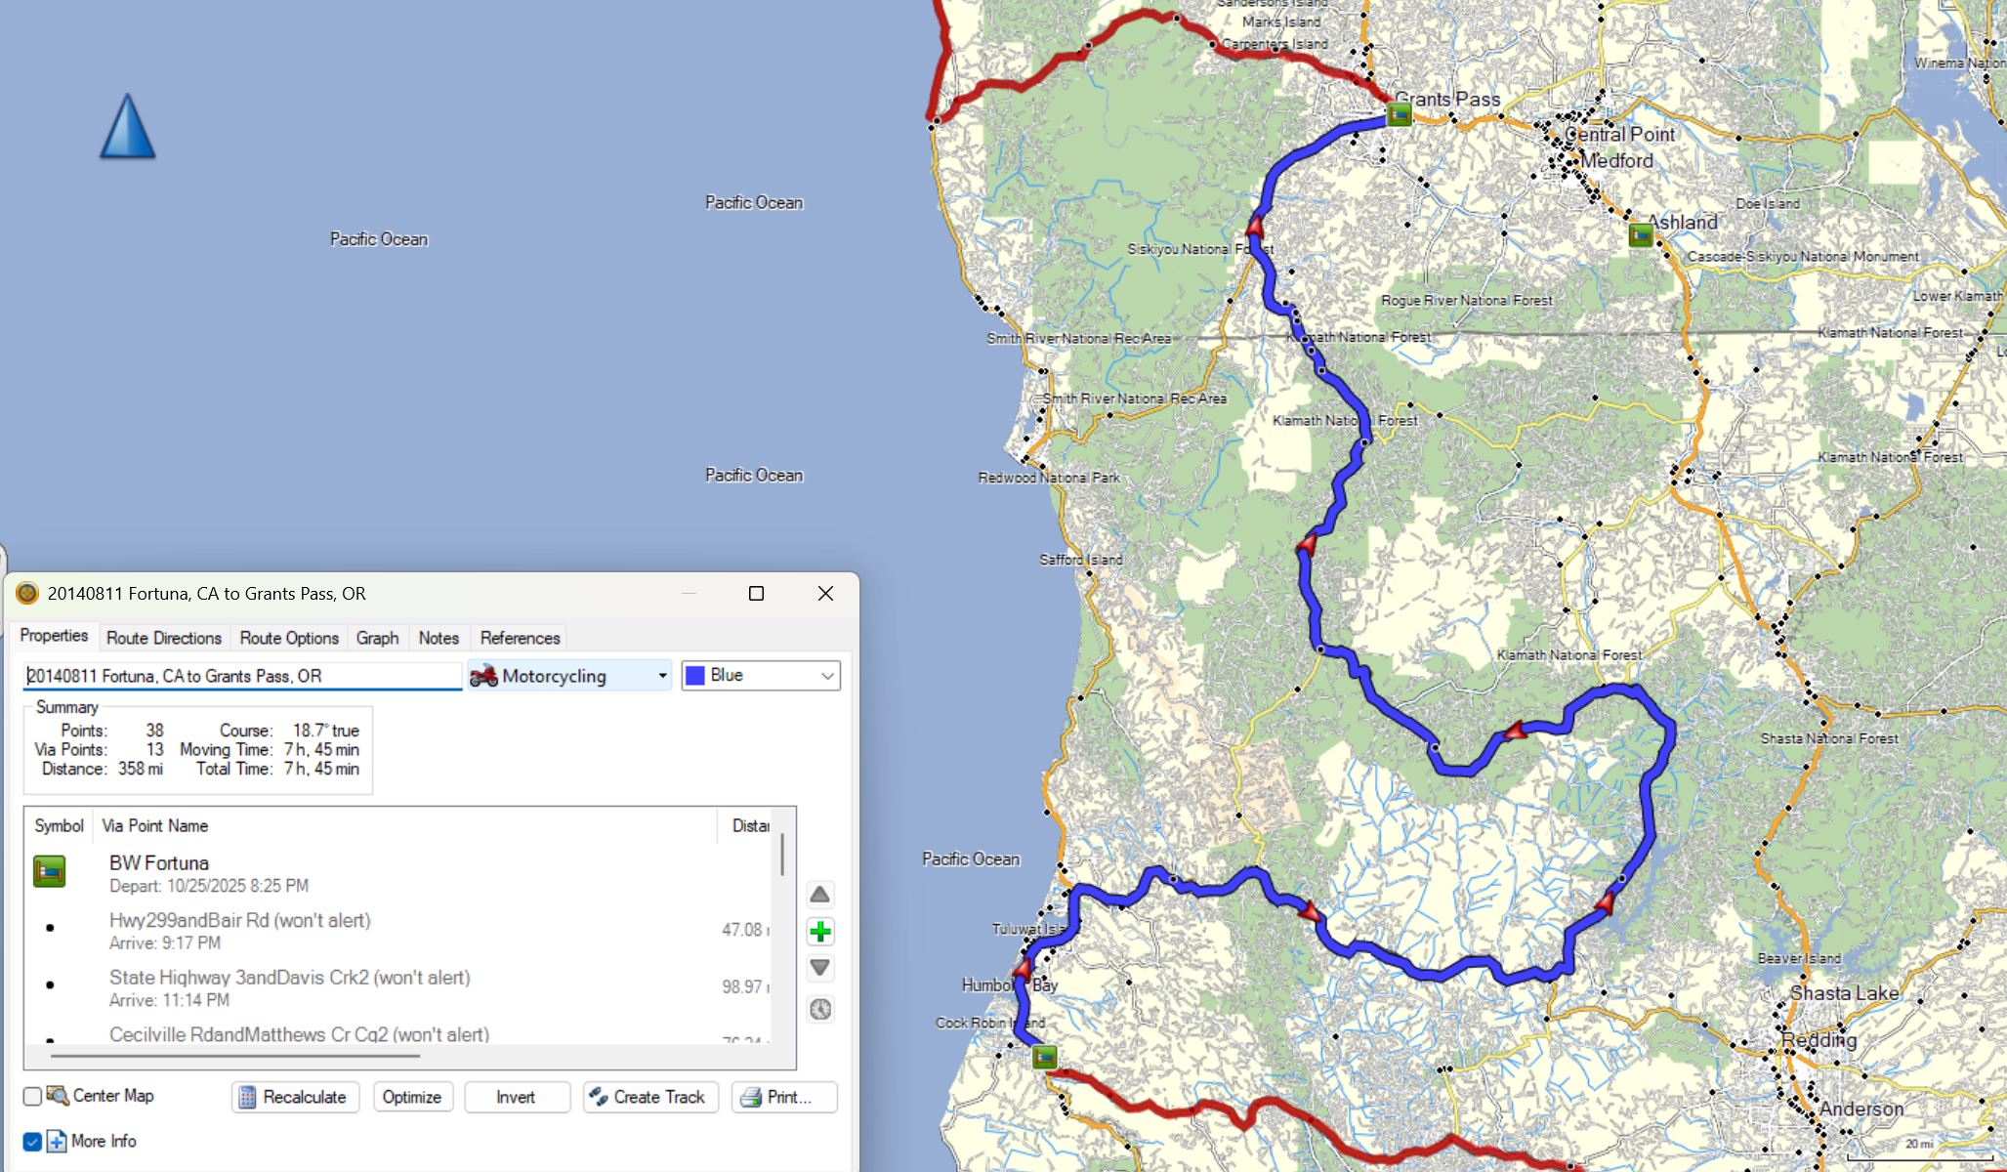The width and height of the screenshot is (2007, 1172).
Task: Click the Ashland lodging waypoint on map
Action: 1641,234
